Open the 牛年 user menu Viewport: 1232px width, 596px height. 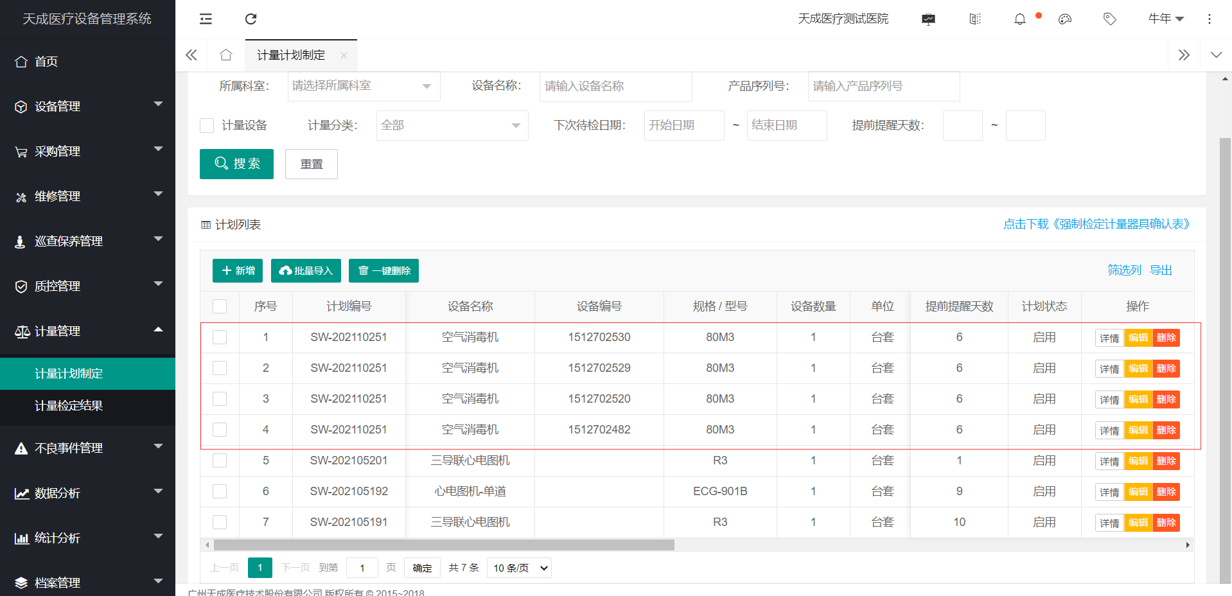tap(1166, 19)
